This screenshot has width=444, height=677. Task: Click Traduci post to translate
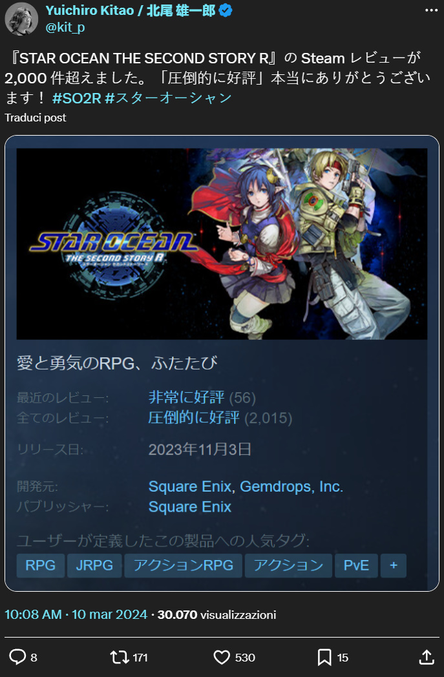(x=36, y=118)
